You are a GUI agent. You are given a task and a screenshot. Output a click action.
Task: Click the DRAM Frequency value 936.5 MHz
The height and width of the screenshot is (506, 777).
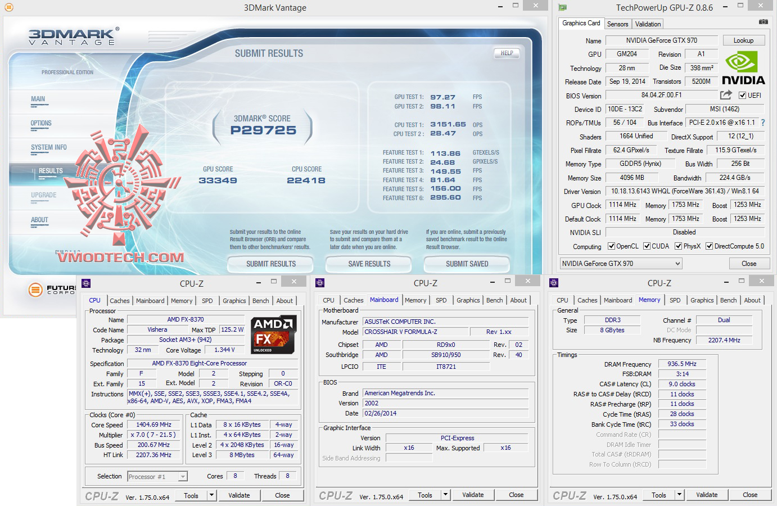[x=681, y=364]
